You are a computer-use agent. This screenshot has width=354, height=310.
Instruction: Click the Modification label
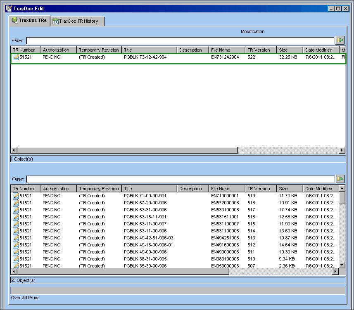[253, 31]
